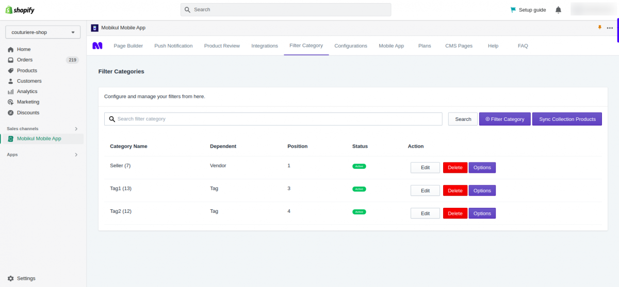Image resolution: width=619 pixels, height=287 pixels.
Task: Expand the Sales channels section
Action: (76, 129)
